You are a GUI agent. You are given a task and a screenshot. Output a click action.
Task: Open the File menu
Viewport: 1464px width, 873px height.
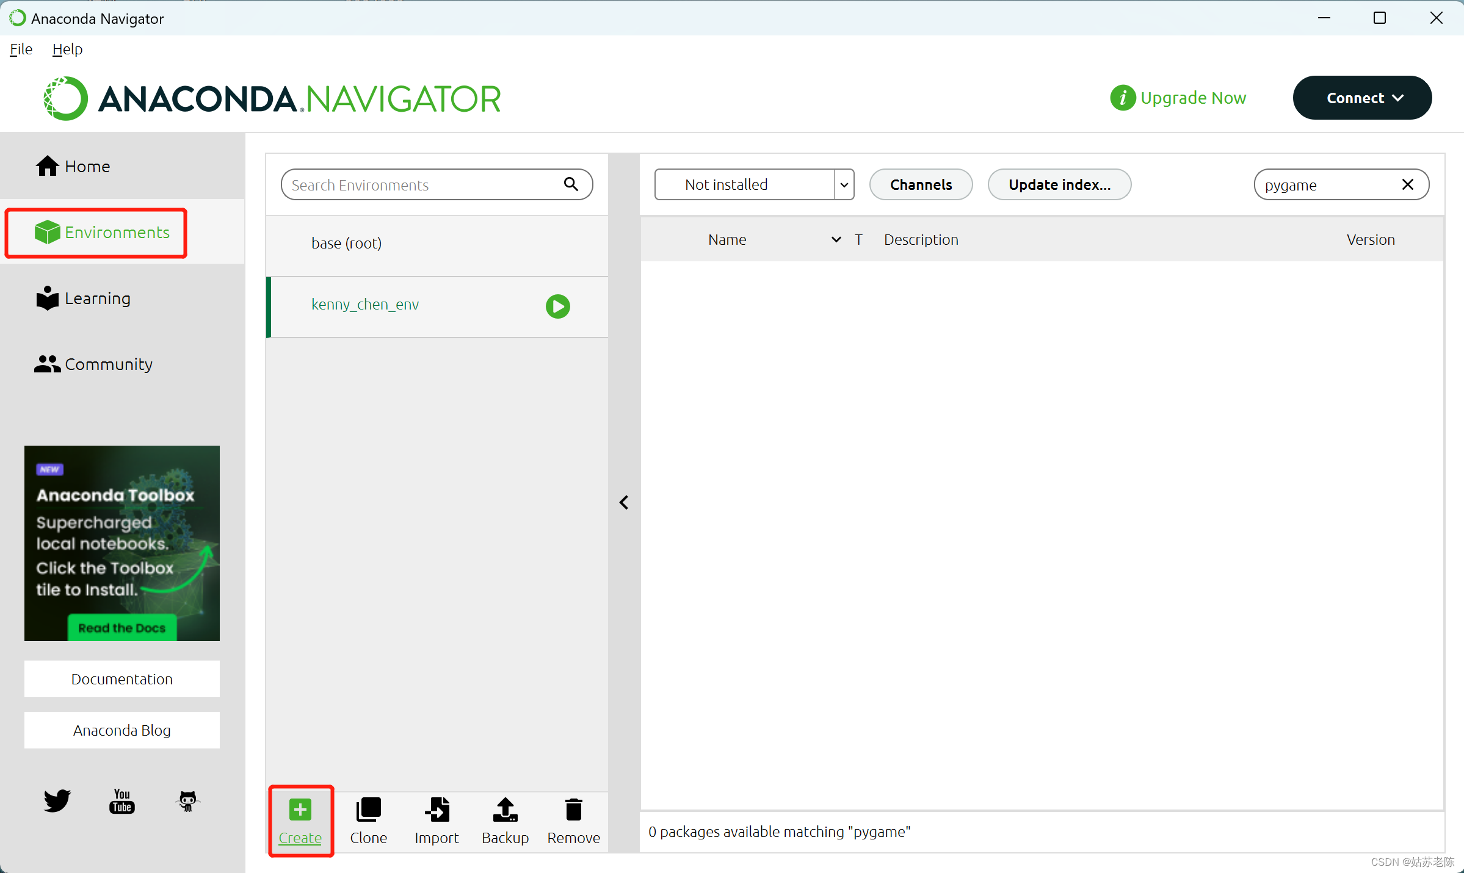point(21,49)
